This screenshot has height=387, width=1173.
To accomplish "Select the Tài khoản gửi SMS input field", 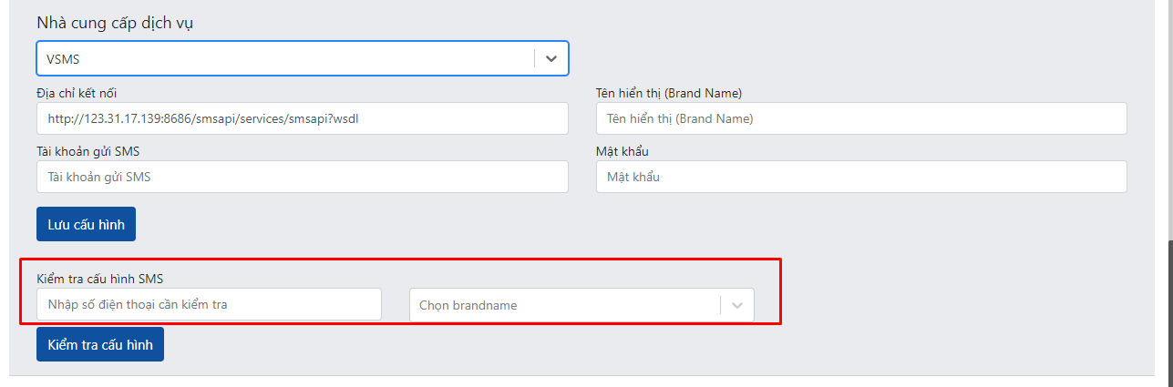I will click(x=303, y=177).
